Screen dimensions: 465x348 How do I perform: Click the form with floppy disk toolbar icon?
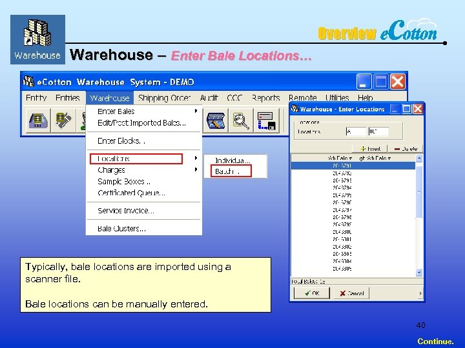coord(266,121)
